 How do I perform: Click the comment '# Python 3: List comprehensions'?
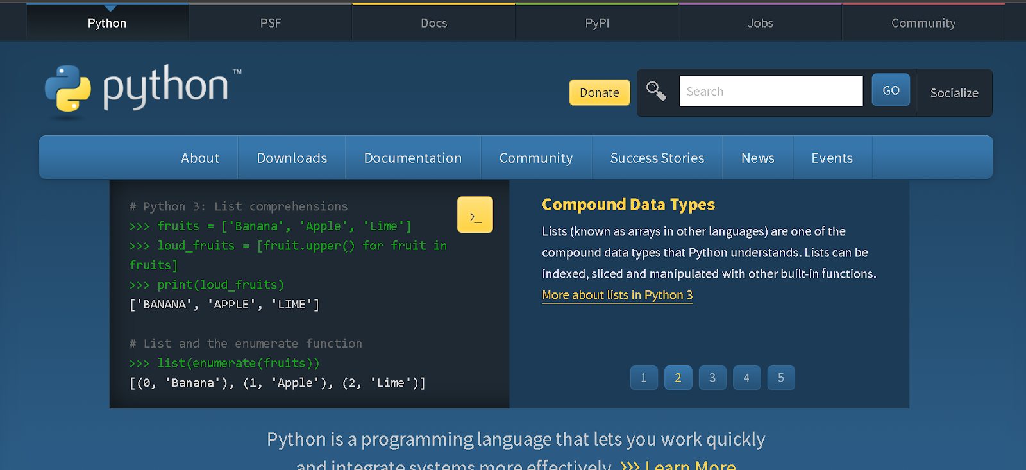pyautogui.click(x=239, y=206)
